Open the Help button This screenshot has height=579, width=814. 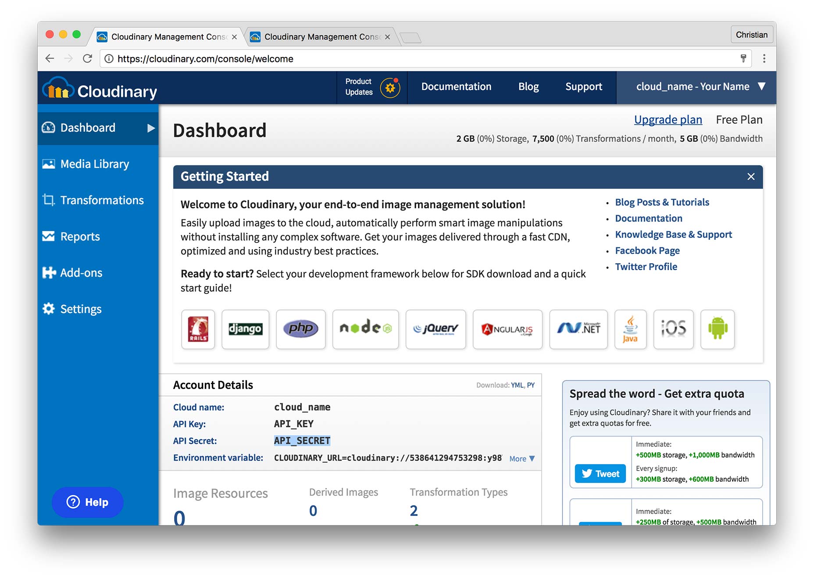[x=87, y=502]
